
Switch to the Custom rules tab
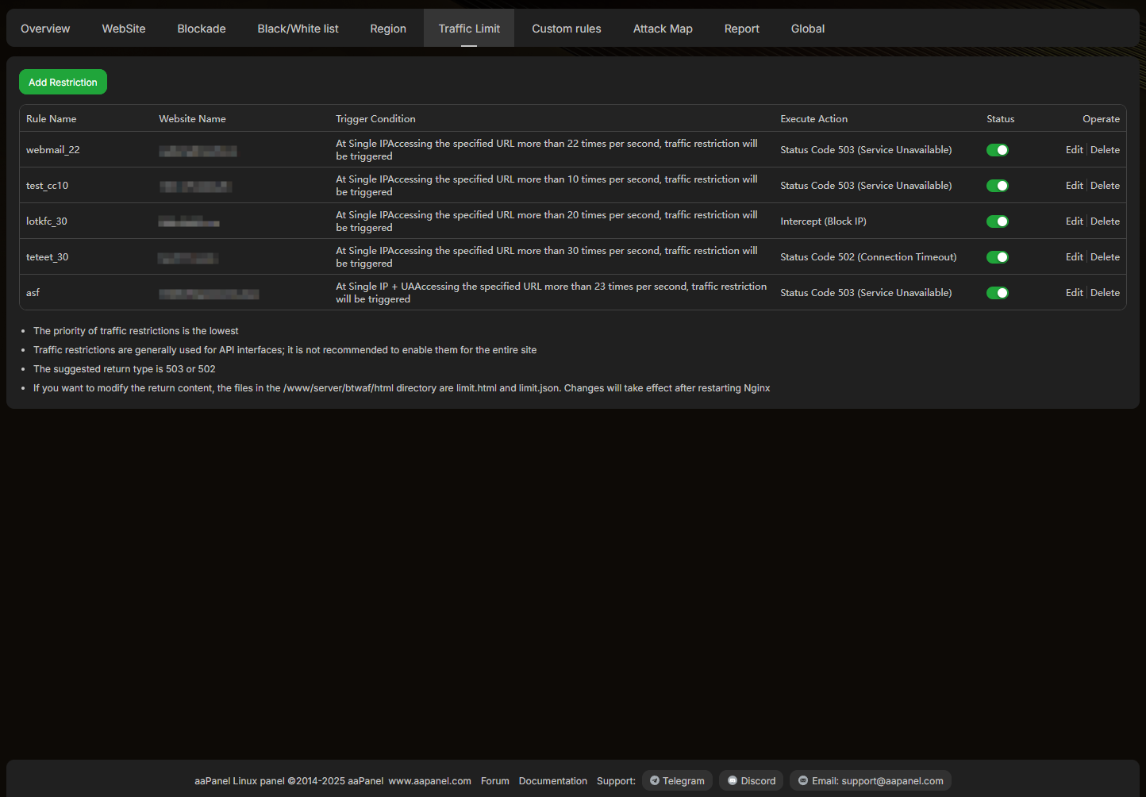[x=566, y=29]
